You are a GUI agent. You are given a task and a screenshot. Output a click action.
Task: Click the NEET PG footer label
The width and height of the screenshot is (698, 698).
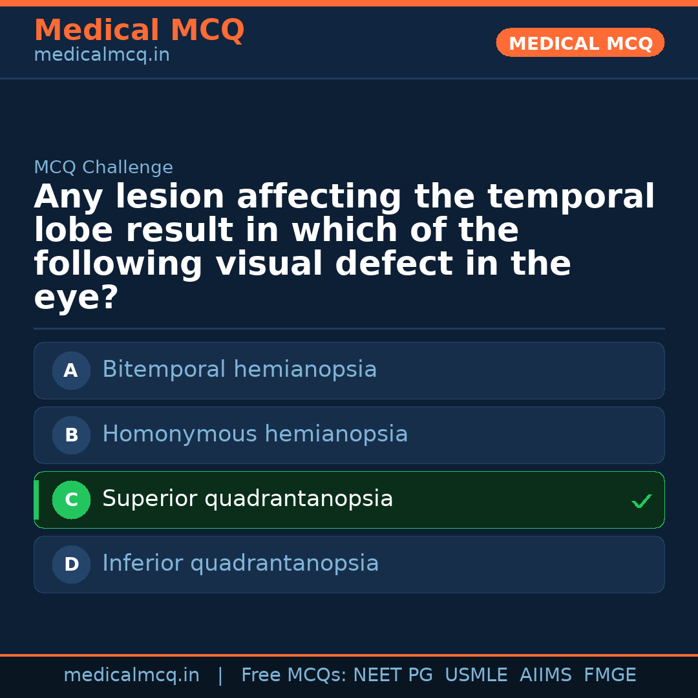[392, 674]
